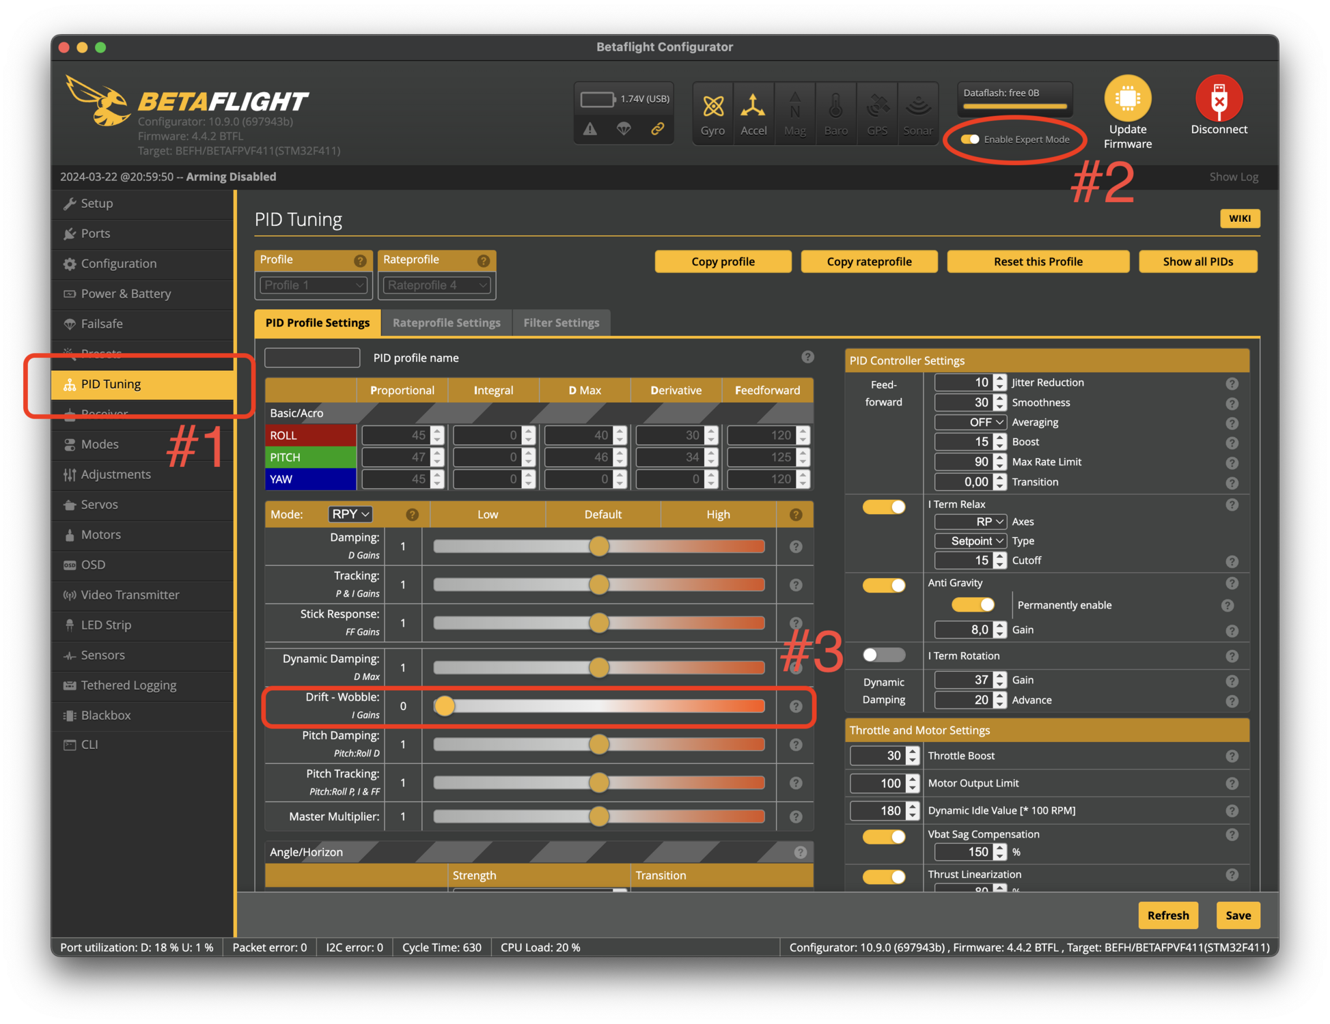Click Reset this Profile button
The image size is (1330, 1024).
pos(1038,261)
